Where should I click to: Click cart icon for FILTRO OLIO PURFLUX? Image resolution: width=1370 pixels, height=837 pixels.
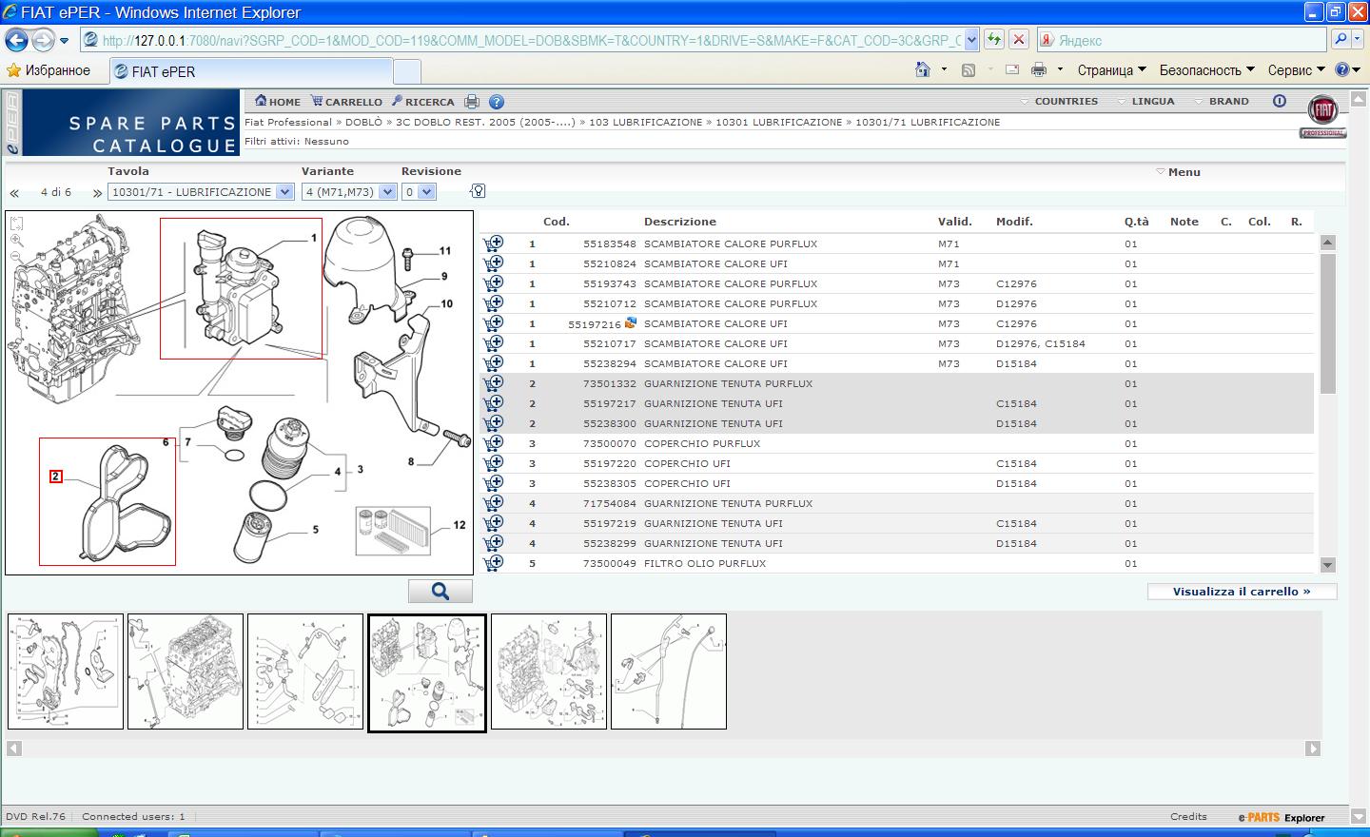point(493,563)
